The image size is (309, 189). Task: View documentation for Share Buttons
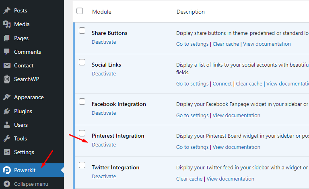[x=267, y=44]
